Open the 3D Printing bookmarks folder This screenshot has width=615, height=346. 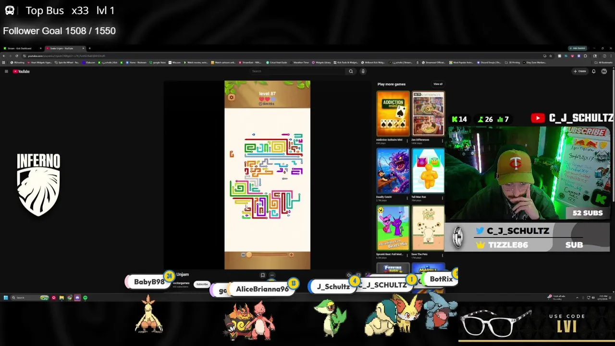coord(512,62)
